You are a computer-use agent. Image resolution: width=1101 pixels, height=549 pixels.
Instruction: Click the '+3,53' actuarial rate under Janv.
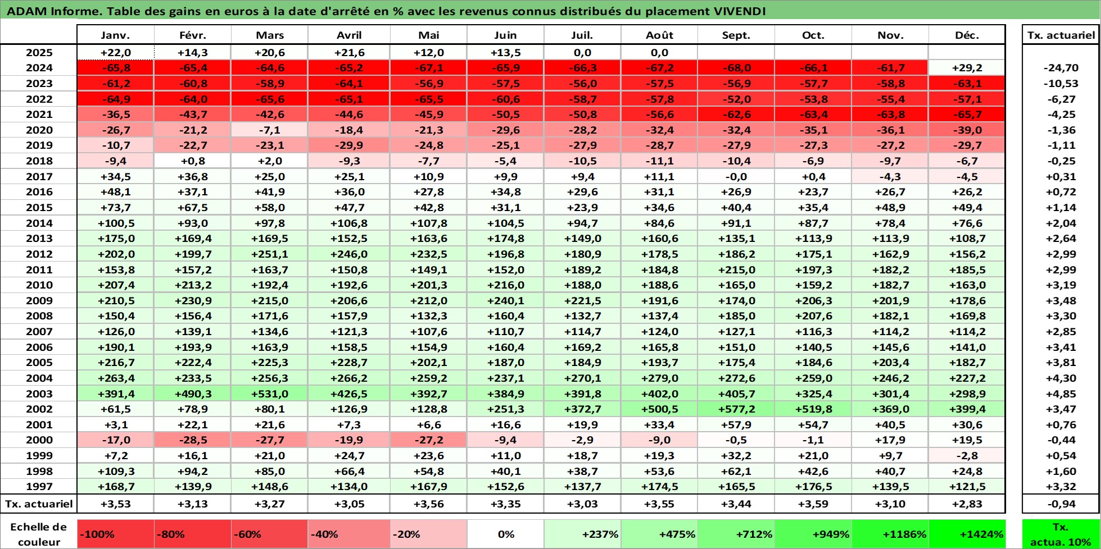tap(115, 504)
